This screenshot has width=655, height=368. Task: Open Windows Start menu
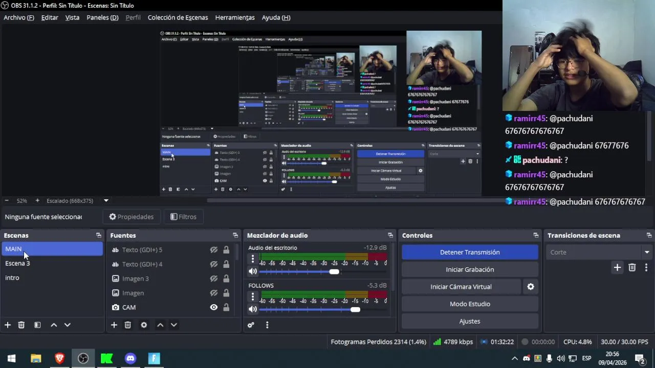[x=11, y=358]
